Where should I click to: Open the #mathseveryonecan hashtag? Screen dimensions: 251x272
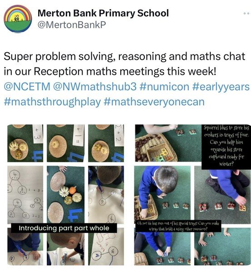tap(154, 102)
